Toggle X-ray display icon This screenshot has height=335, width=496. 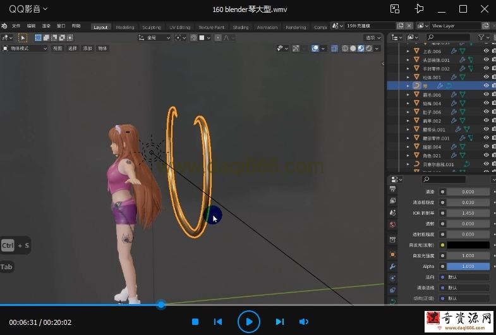334,49
